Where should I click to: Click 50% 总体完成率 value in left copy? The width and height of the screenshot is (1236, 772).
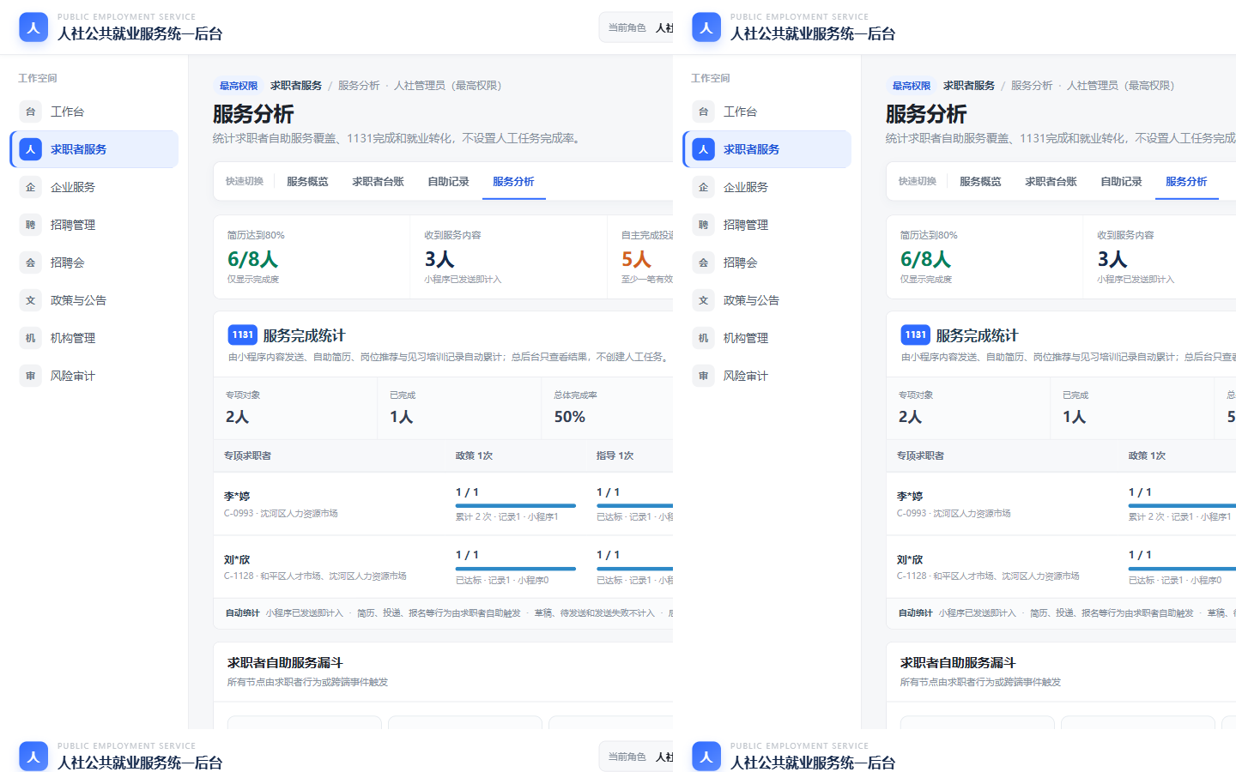click(x=570, y=417)
